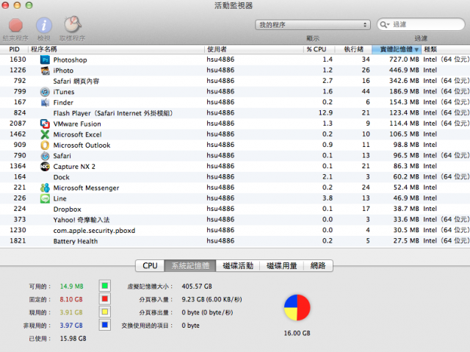Viewport: 470px width, 352px height.
Task: Click the 8.10 GB wired memory value
Action: 71,299
